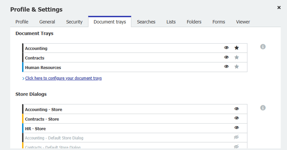Star the Human Resources tray

tap(236, 67)
